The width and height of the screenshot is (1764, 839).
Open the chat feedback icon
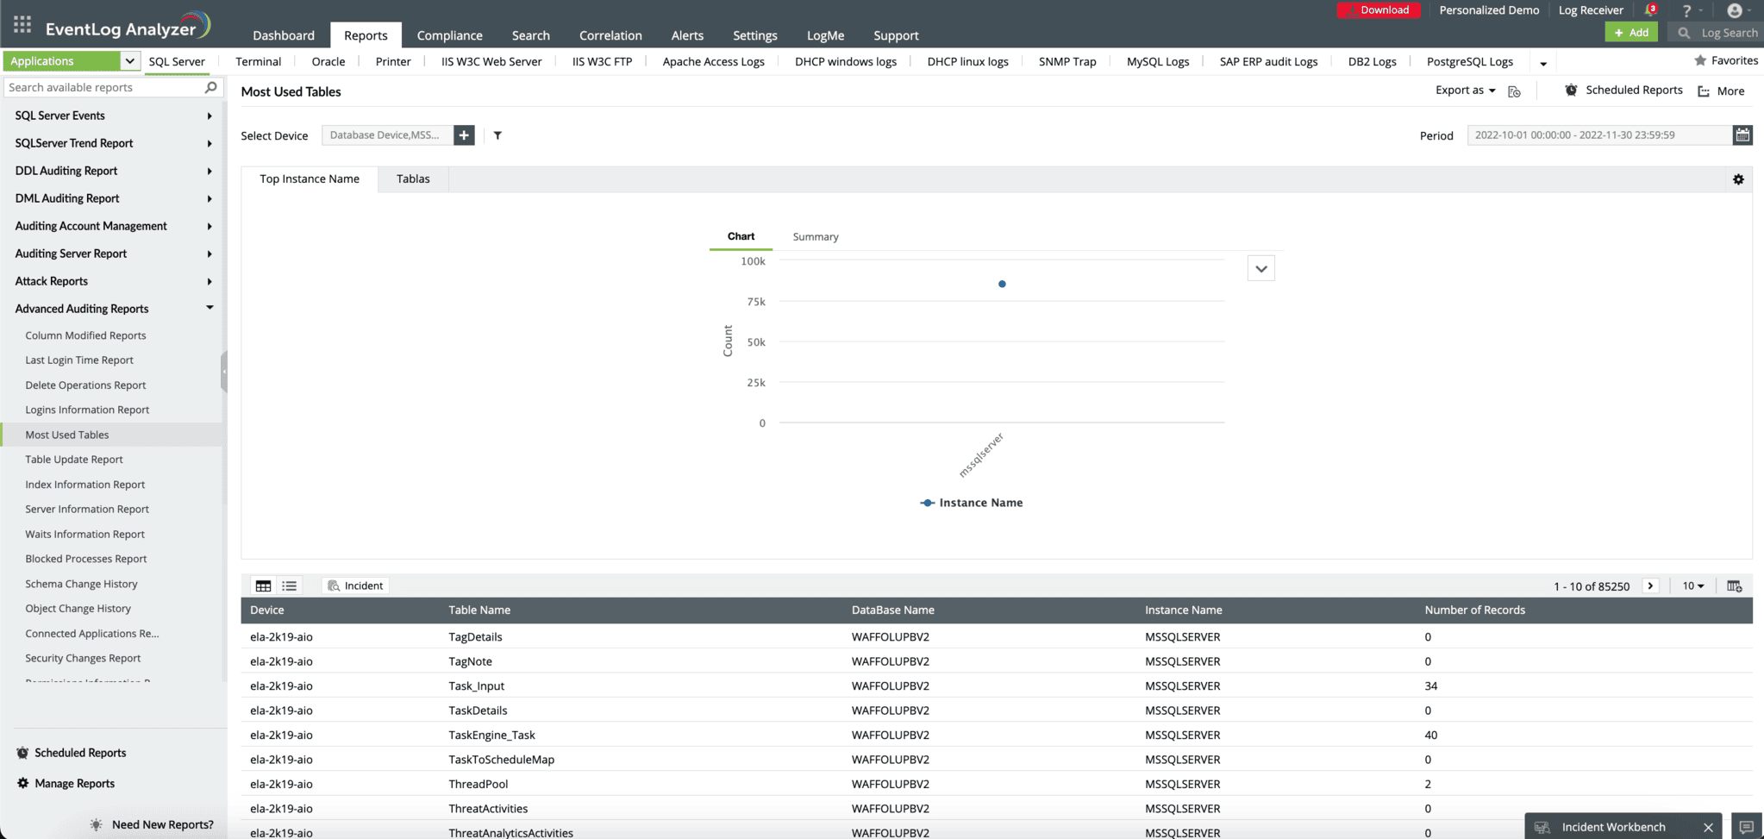tap(1746, 827)
